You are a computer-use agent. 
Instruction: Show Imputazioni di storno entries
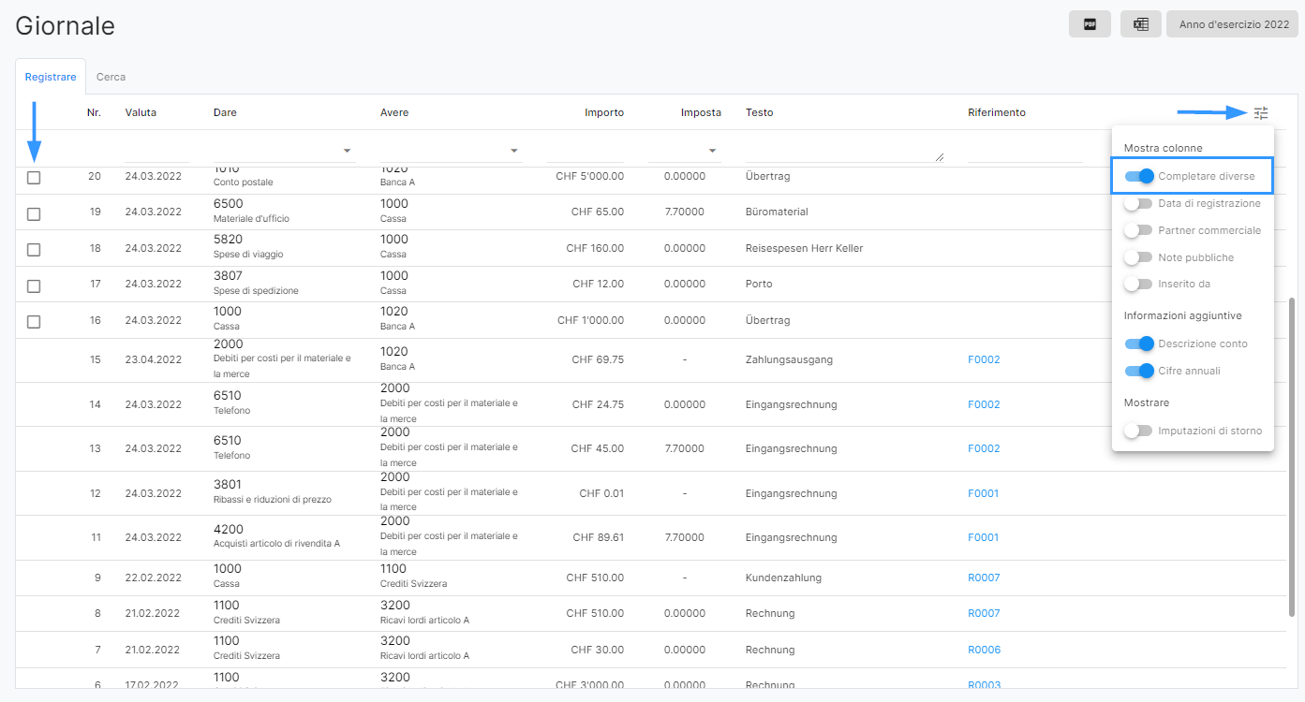click(x=1139, y=431)
